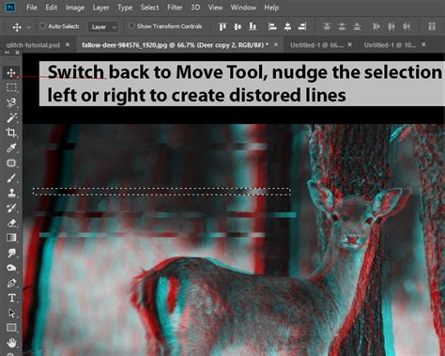Select the Rectangle shape tool
Image resolution: width=445 pixels, height=356 pixels.
(x=11, y=328)
